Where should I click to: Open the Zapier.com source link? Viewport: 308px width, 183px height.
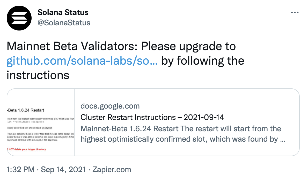(x=112, y=170)
